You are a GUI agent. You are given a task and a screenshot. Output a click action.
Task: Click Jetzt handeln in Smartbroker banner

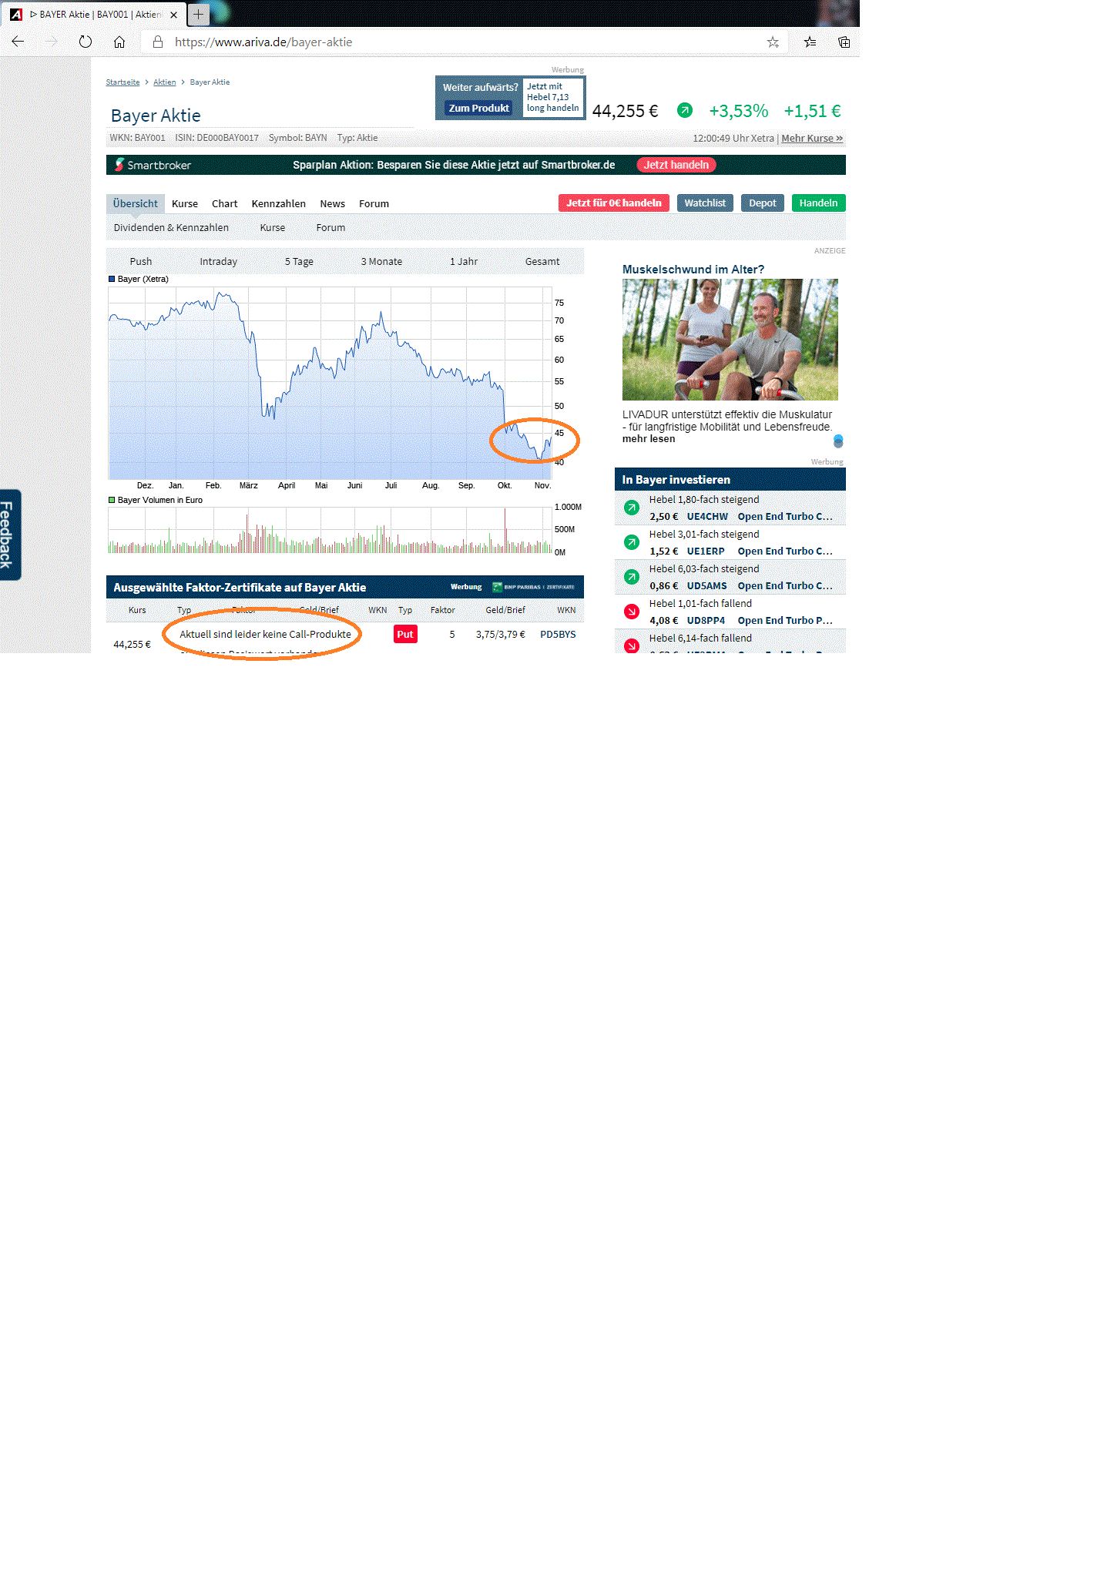(676, 165)
